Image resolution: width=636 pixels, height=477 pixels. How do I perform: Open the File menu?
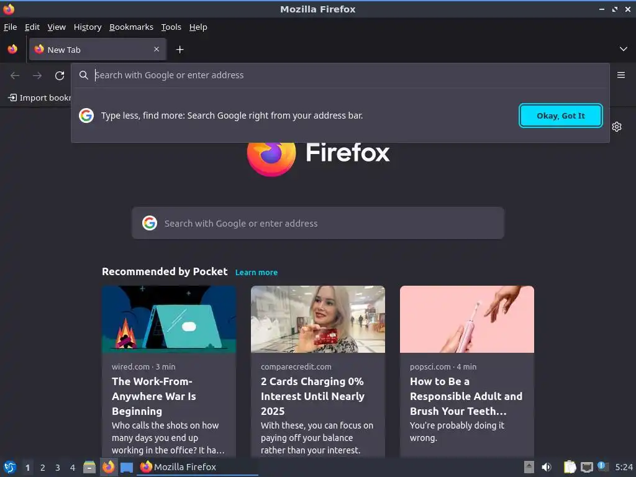(10, 27)
